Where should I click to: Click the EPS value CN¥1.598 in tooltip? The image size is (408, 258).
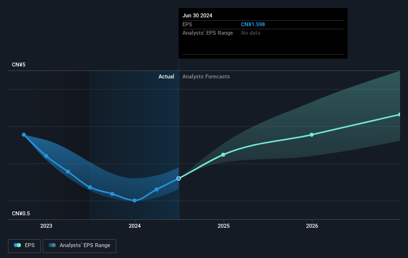pos(253,24)
